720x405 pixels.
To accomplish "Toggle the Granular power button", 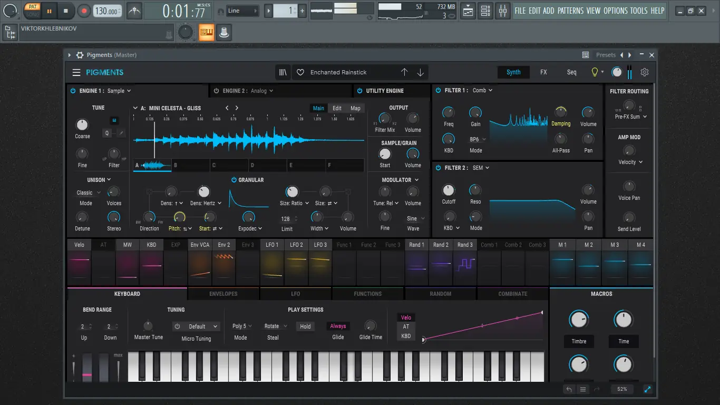I will tap(234, 180).
